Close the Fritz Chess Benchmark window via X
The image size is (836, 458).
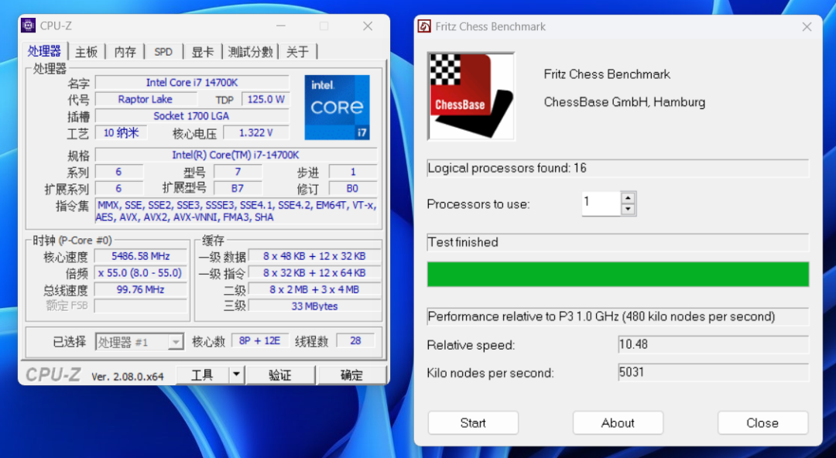tap(807, 26)
